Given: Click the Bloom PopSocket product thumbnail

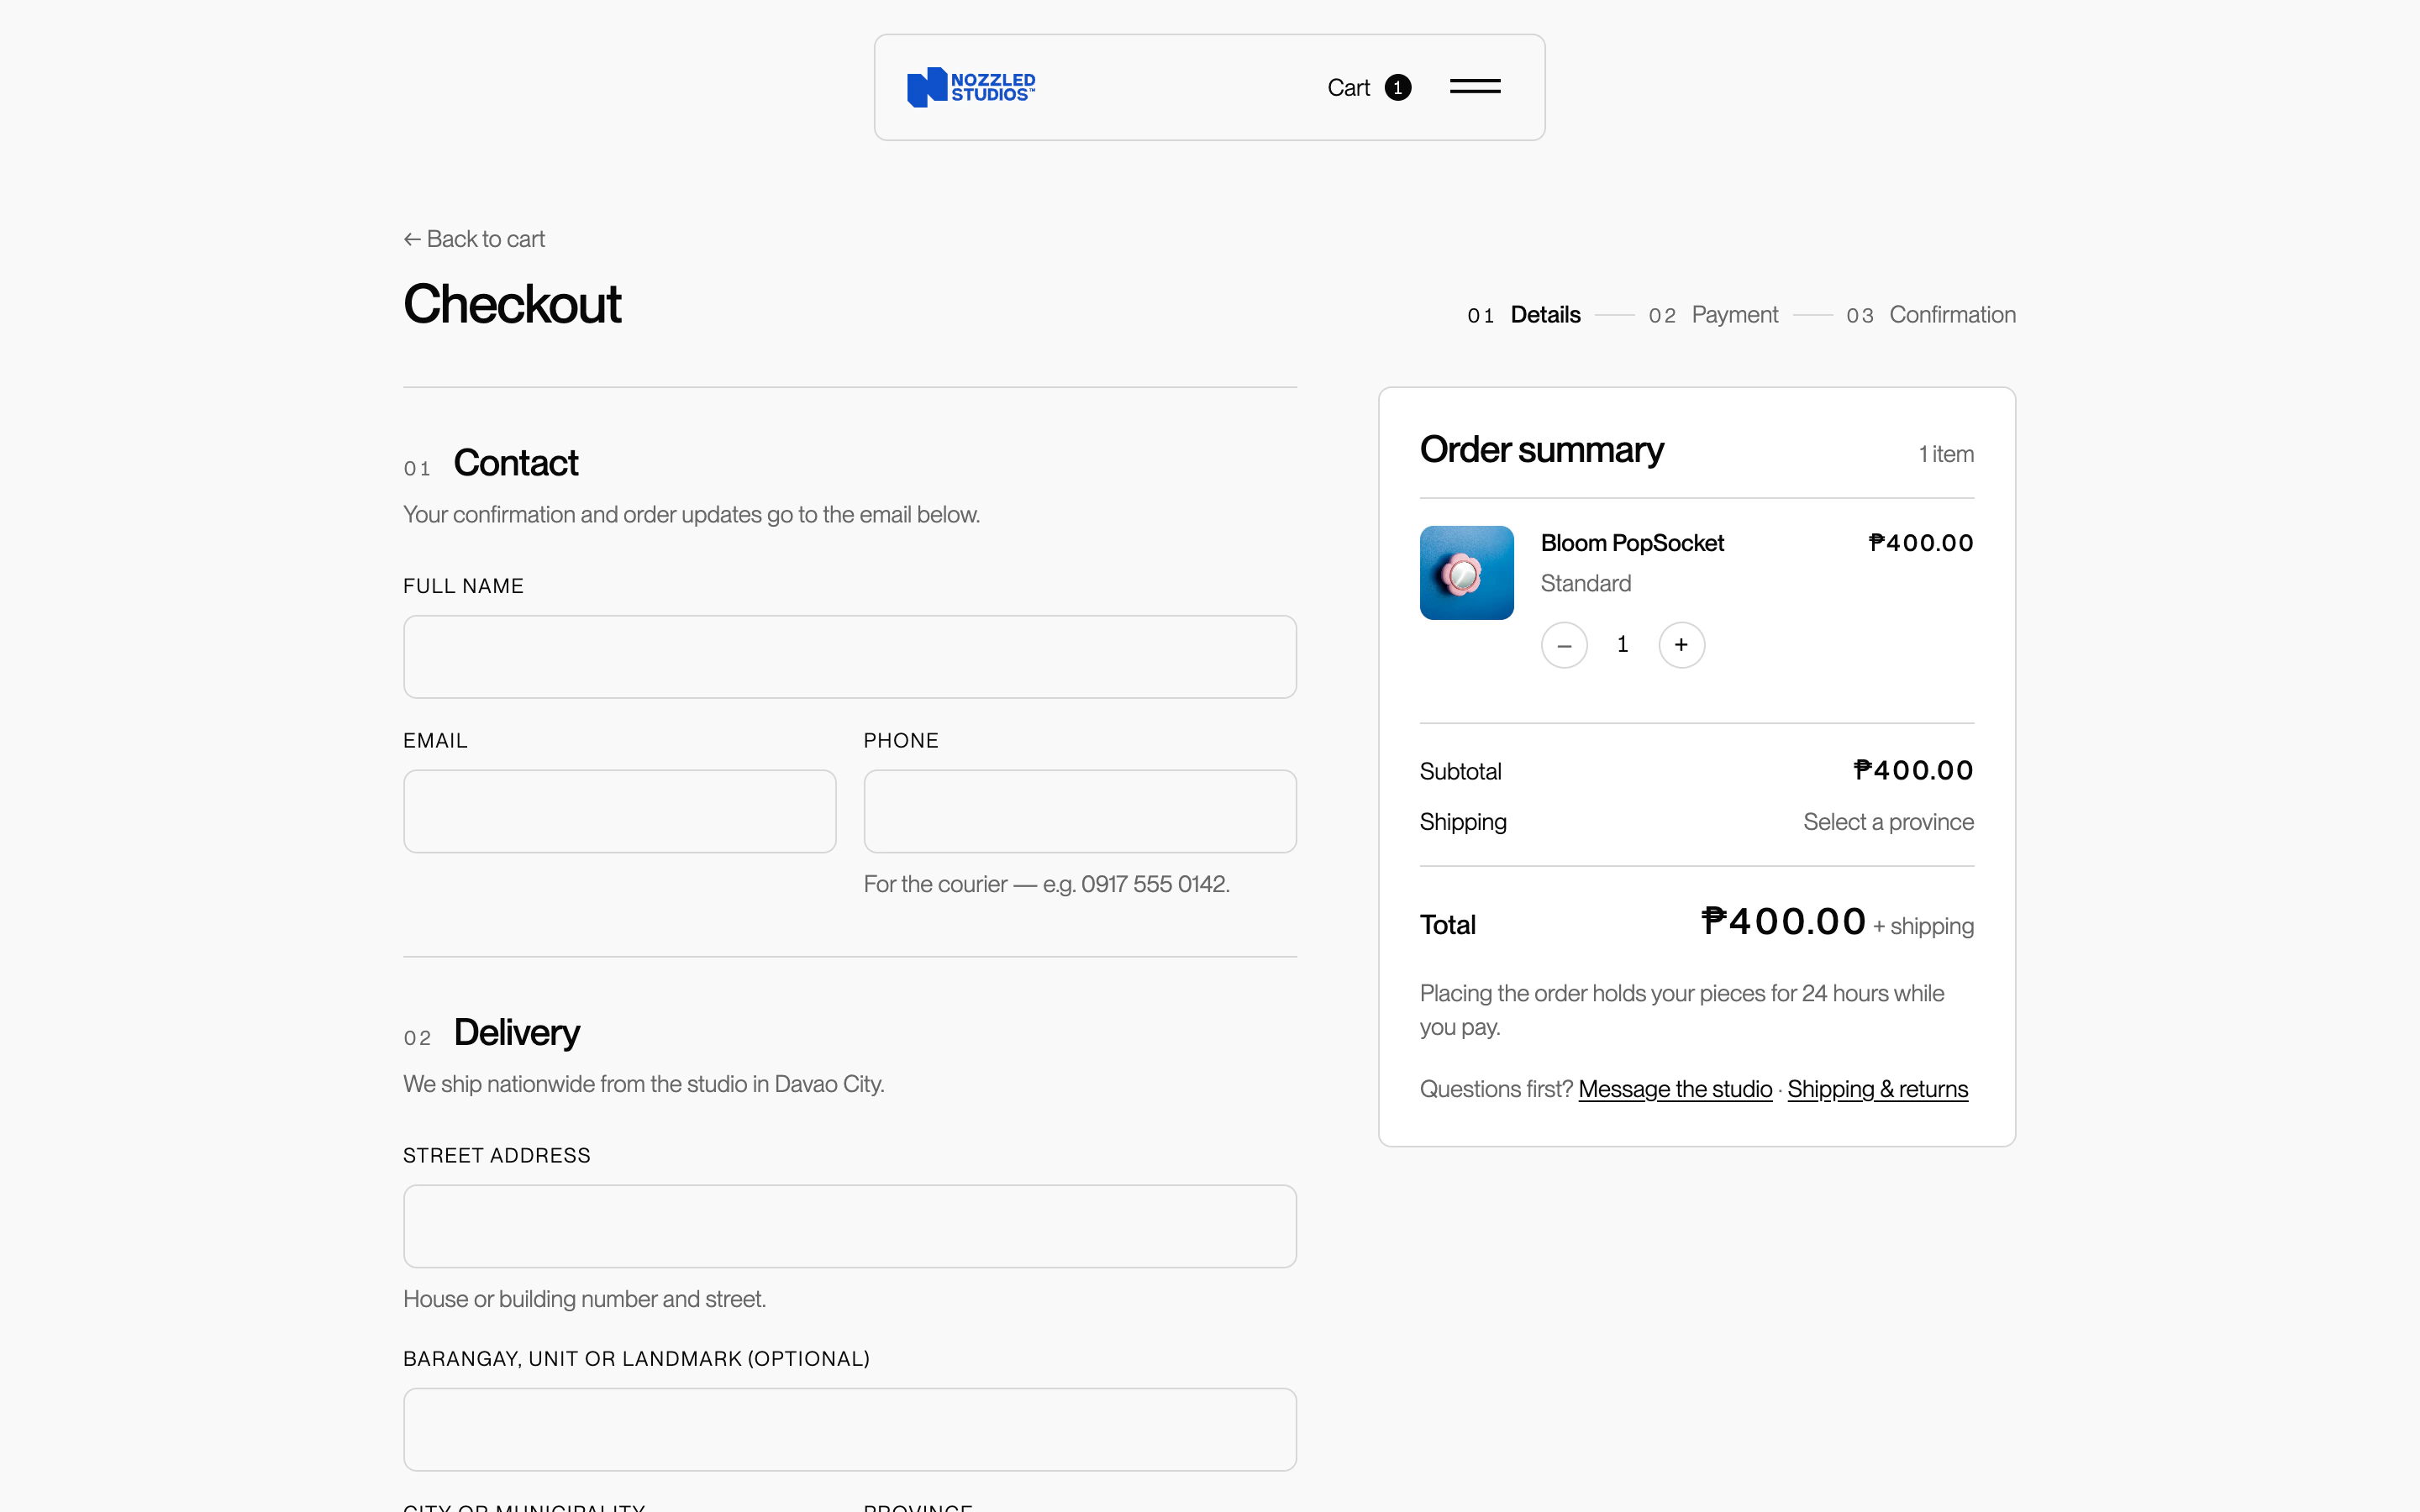Looking at the screenshot, I should (x=1466, y=573).
